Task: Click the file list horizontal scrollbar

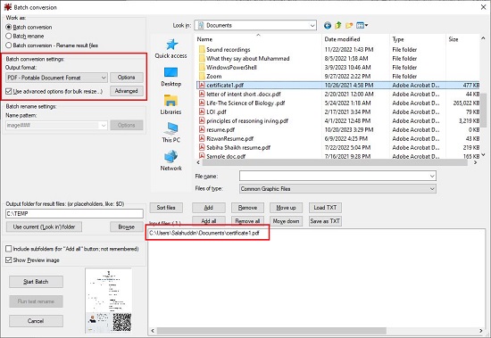Action: coord(335,162)
